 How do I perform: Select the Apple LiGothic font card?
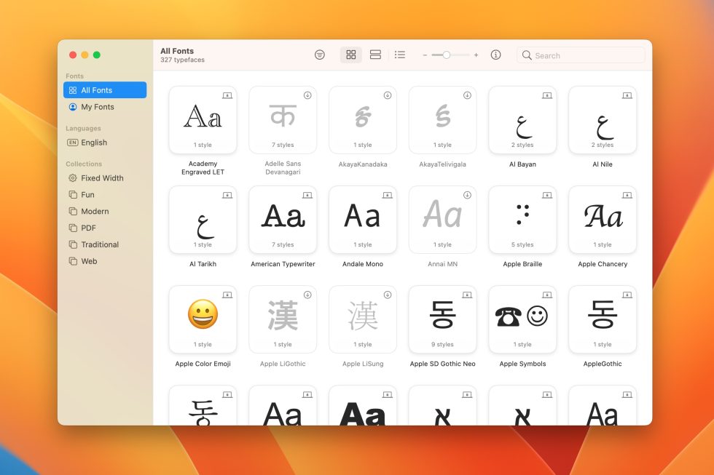click(283, 319)
